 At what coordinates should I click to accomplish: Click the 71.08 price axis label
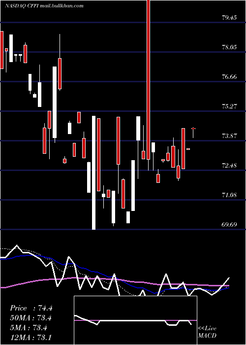click(x=229, y=195)
